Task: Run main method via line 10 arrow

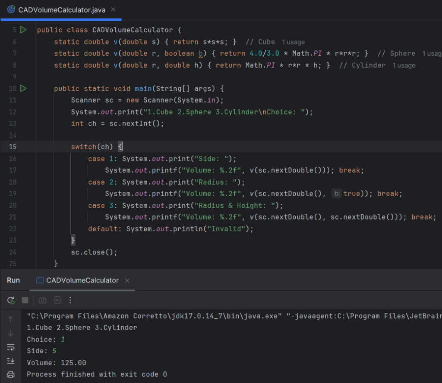Action: pos(23,88)
